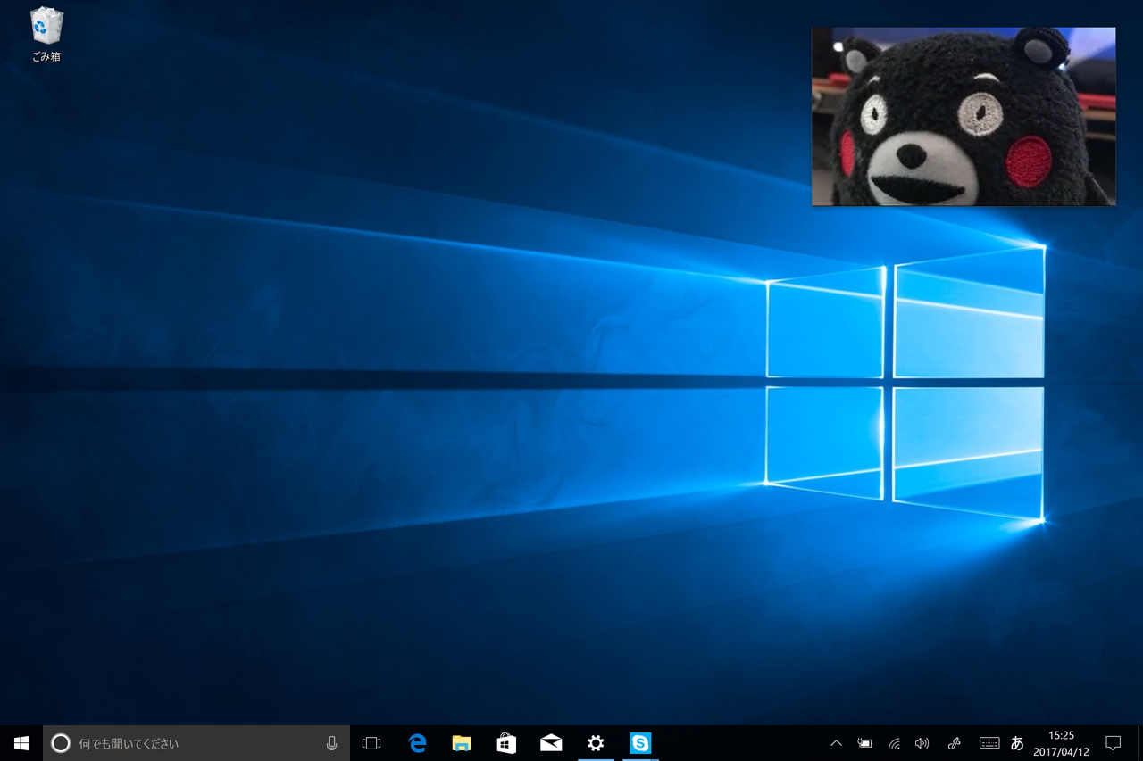The width and height of the screenshot is (1143, 761).
Task: Open Action Center notifications
Action: 1114,742
